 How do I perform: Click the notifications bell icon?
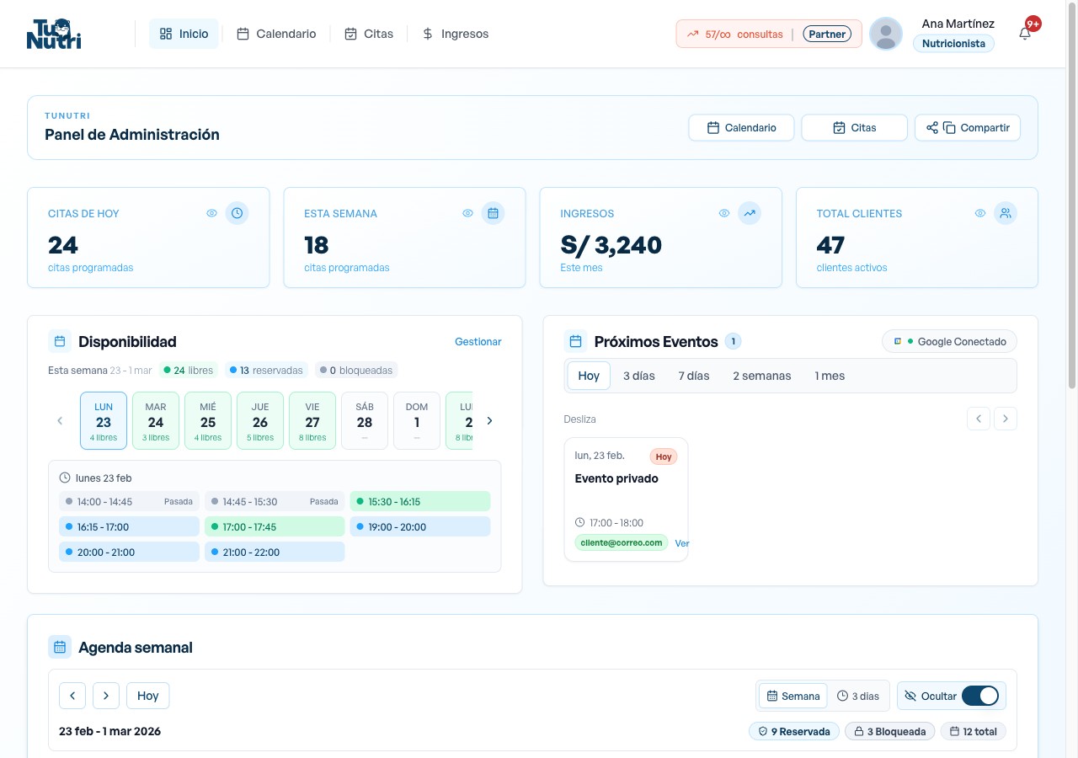(x=1025, y=35)
